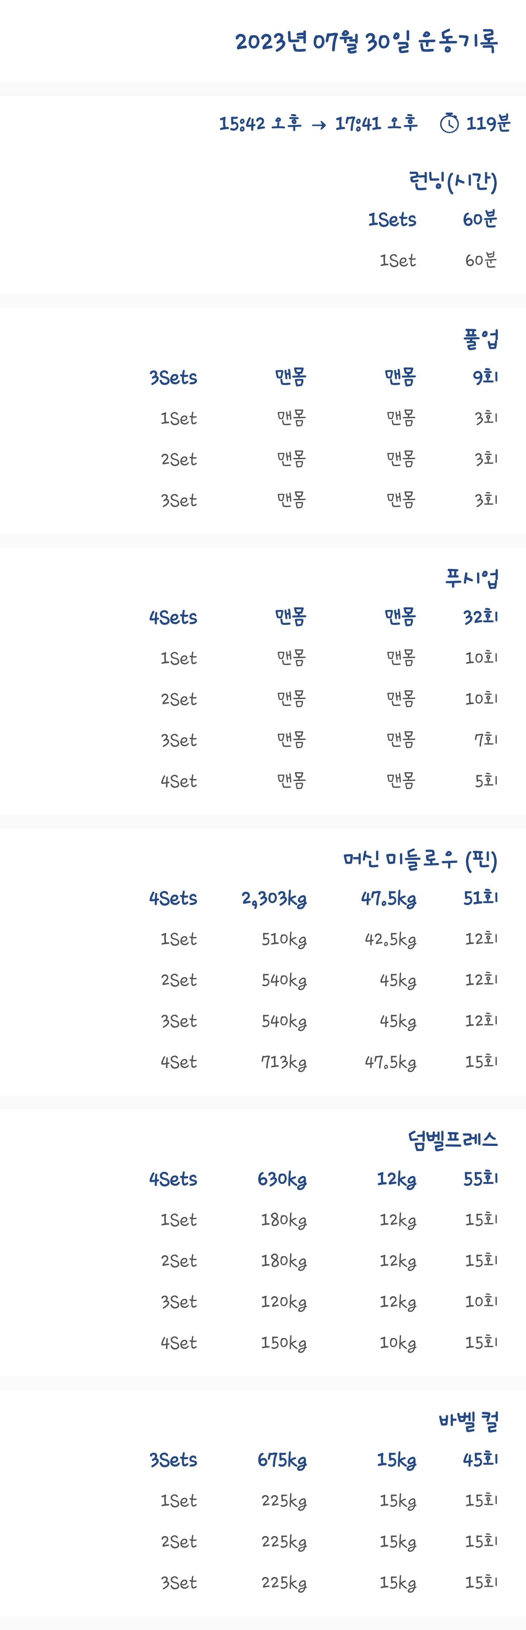This screenshot has height=1630, width=526.
Task: Select the 7회 reps in 푸시업 3Set
Action: click(485, 740)
